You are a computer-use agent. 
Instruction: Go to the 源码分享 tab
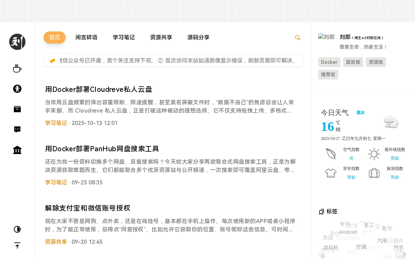[199, 37]
